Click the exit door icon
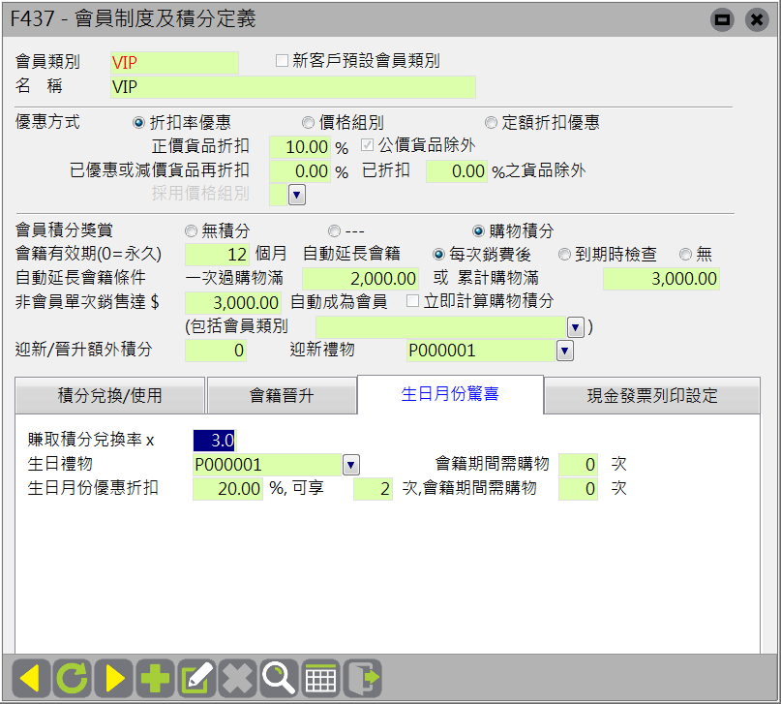 point(363,678)
